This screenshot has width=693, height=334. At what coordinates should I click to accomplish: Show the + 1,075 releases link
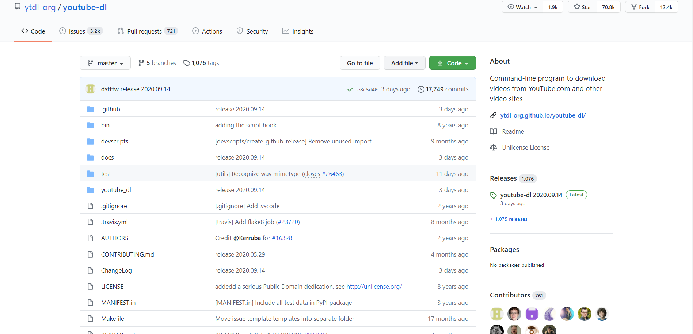click(509, 219)
